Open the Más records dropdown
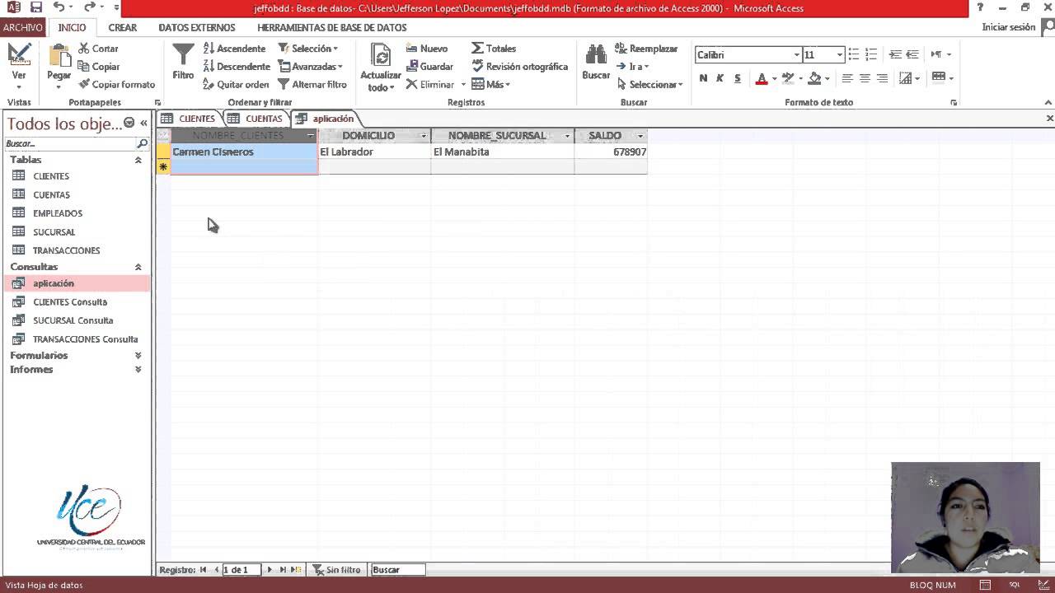Image resolution: width=1055 pixels, height=593 pixels. pos(490,84)
